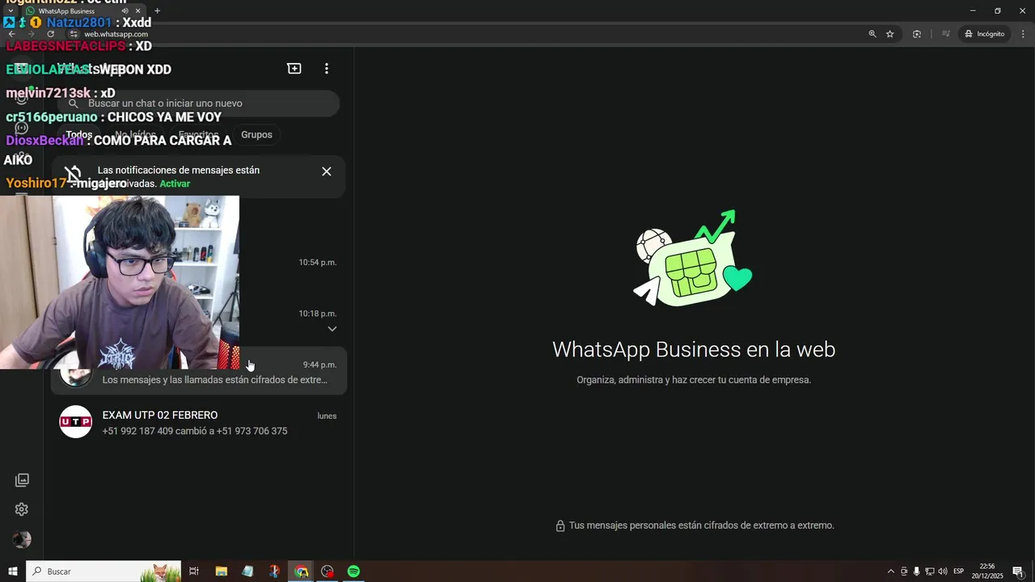Click the site info icon in address bar
The height and width of the screenshot is (582, 1035).
tap(73, 34)
